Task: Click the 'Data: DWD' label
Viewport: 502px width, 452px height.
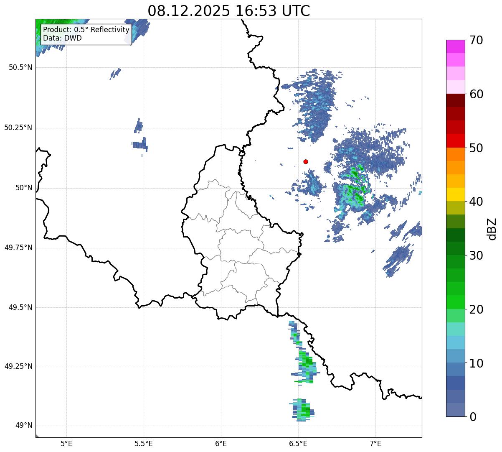Action: (x=63, y=38)
